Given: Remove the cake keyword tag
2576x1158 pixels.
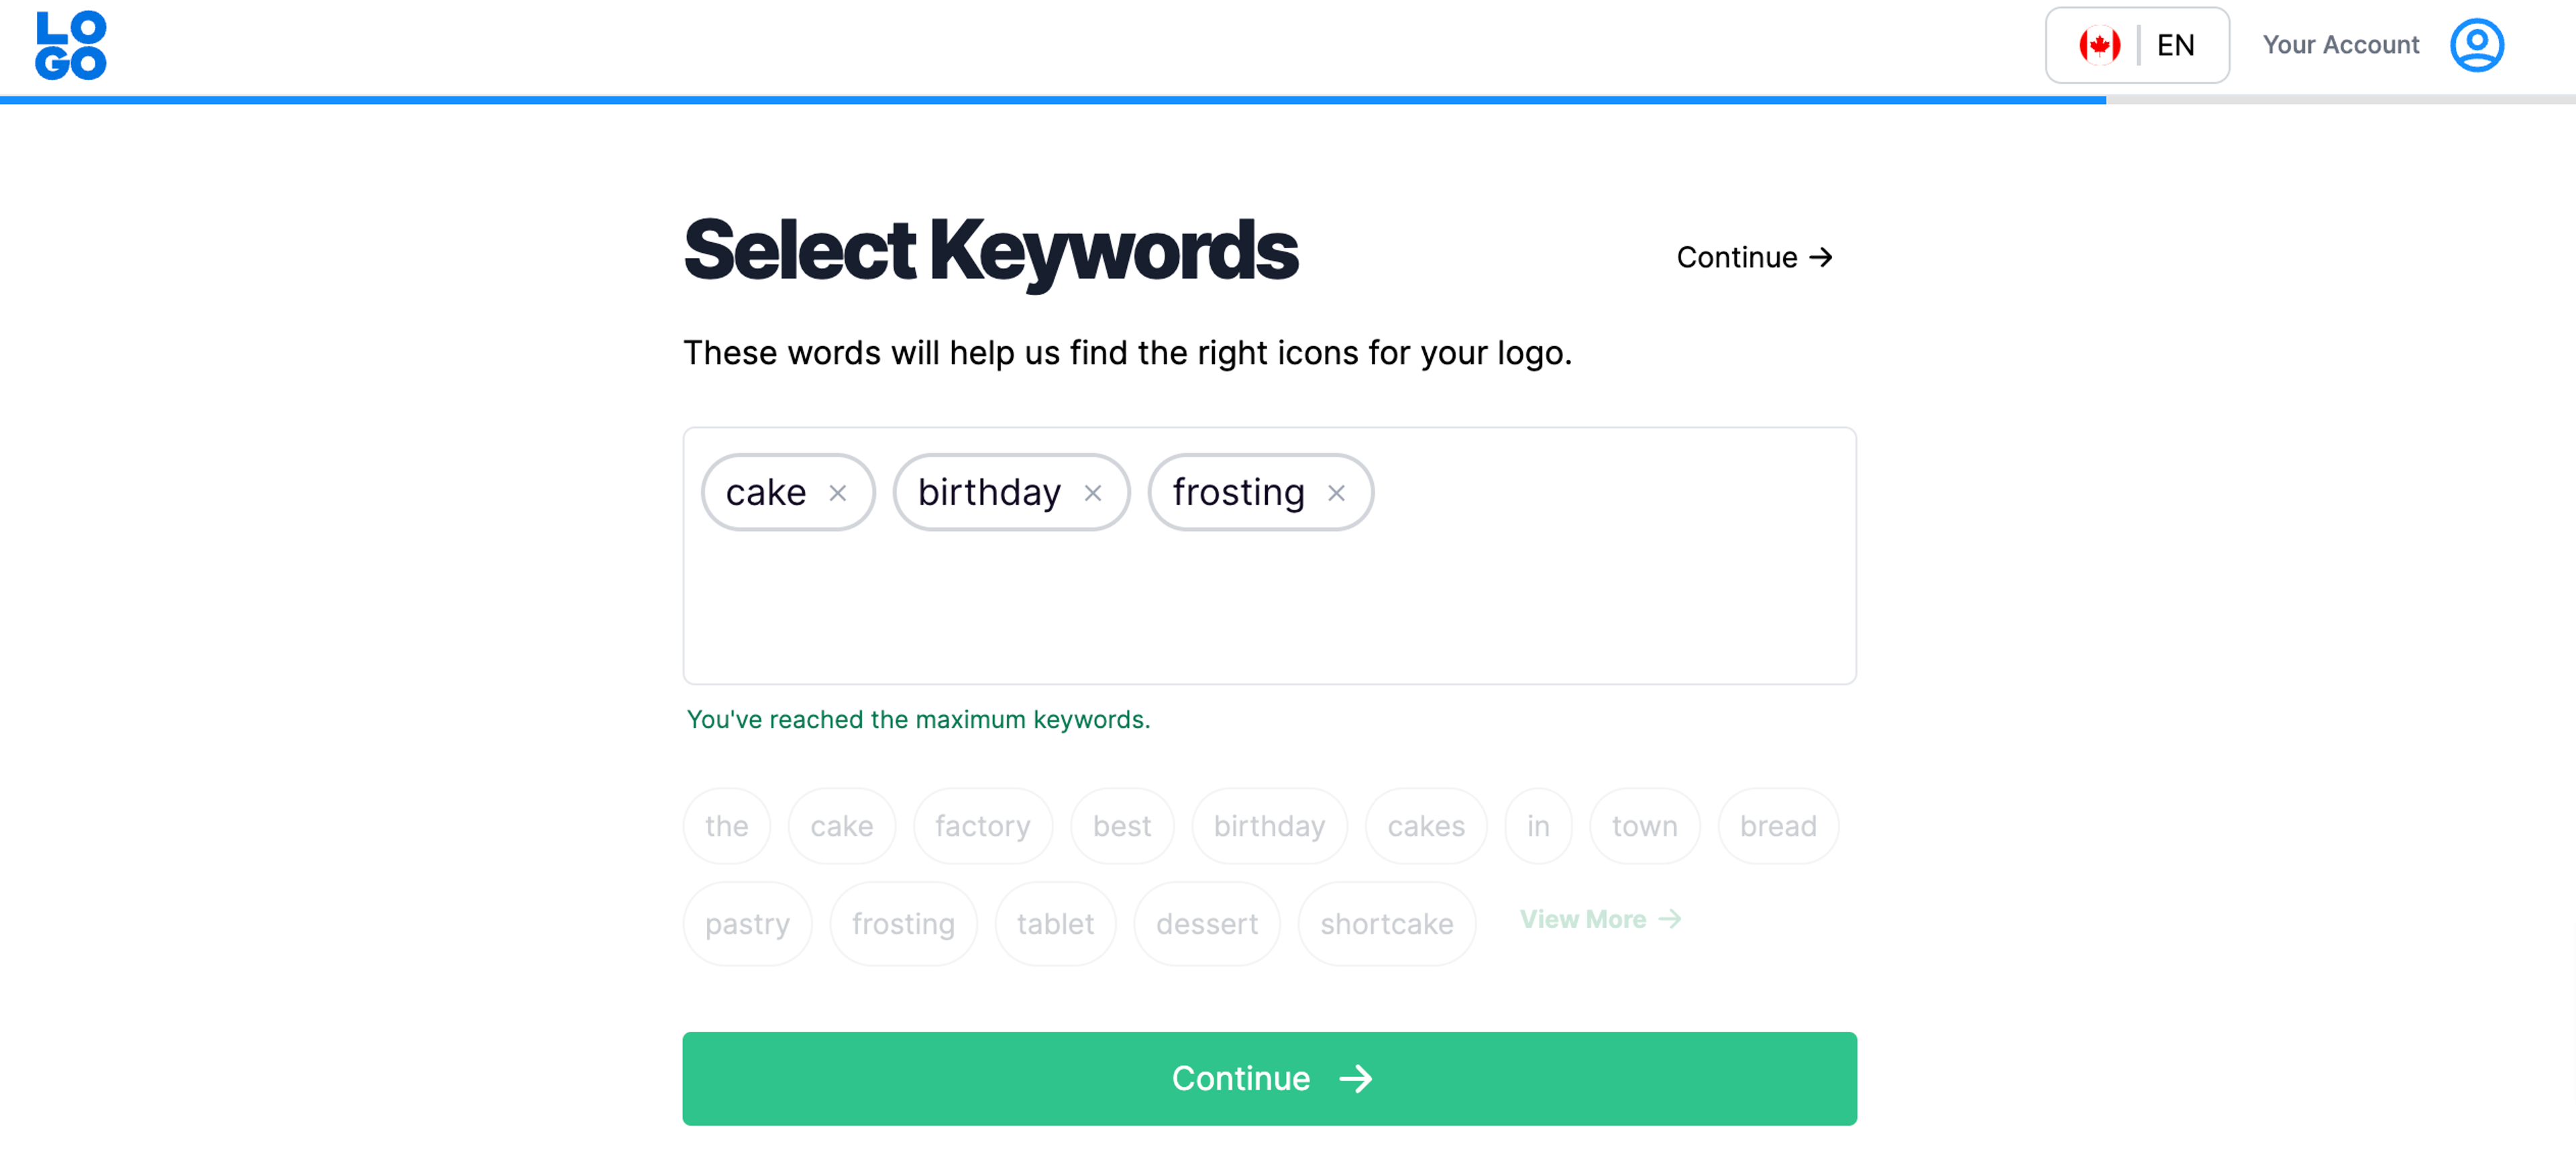Looking at the screenshot, I should click(x=838, y=493).
